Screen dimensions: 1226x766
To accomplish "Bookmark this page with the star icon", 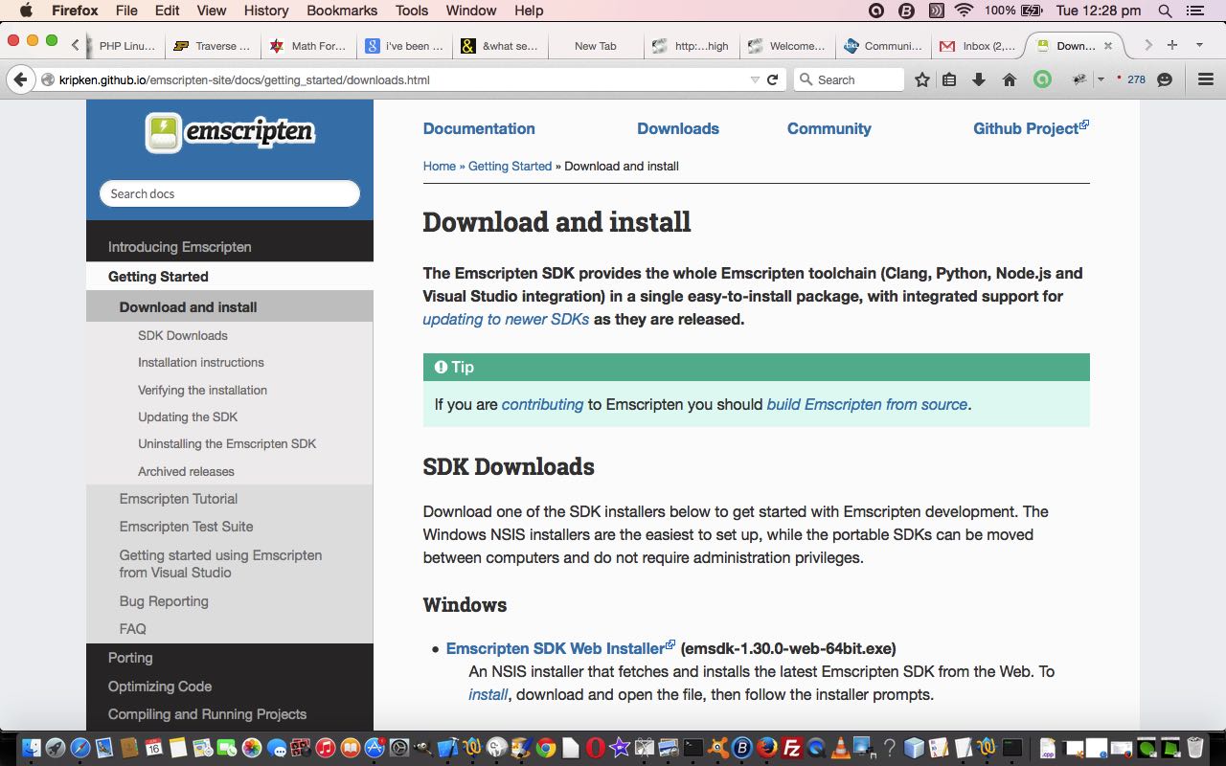I will 922,79.
